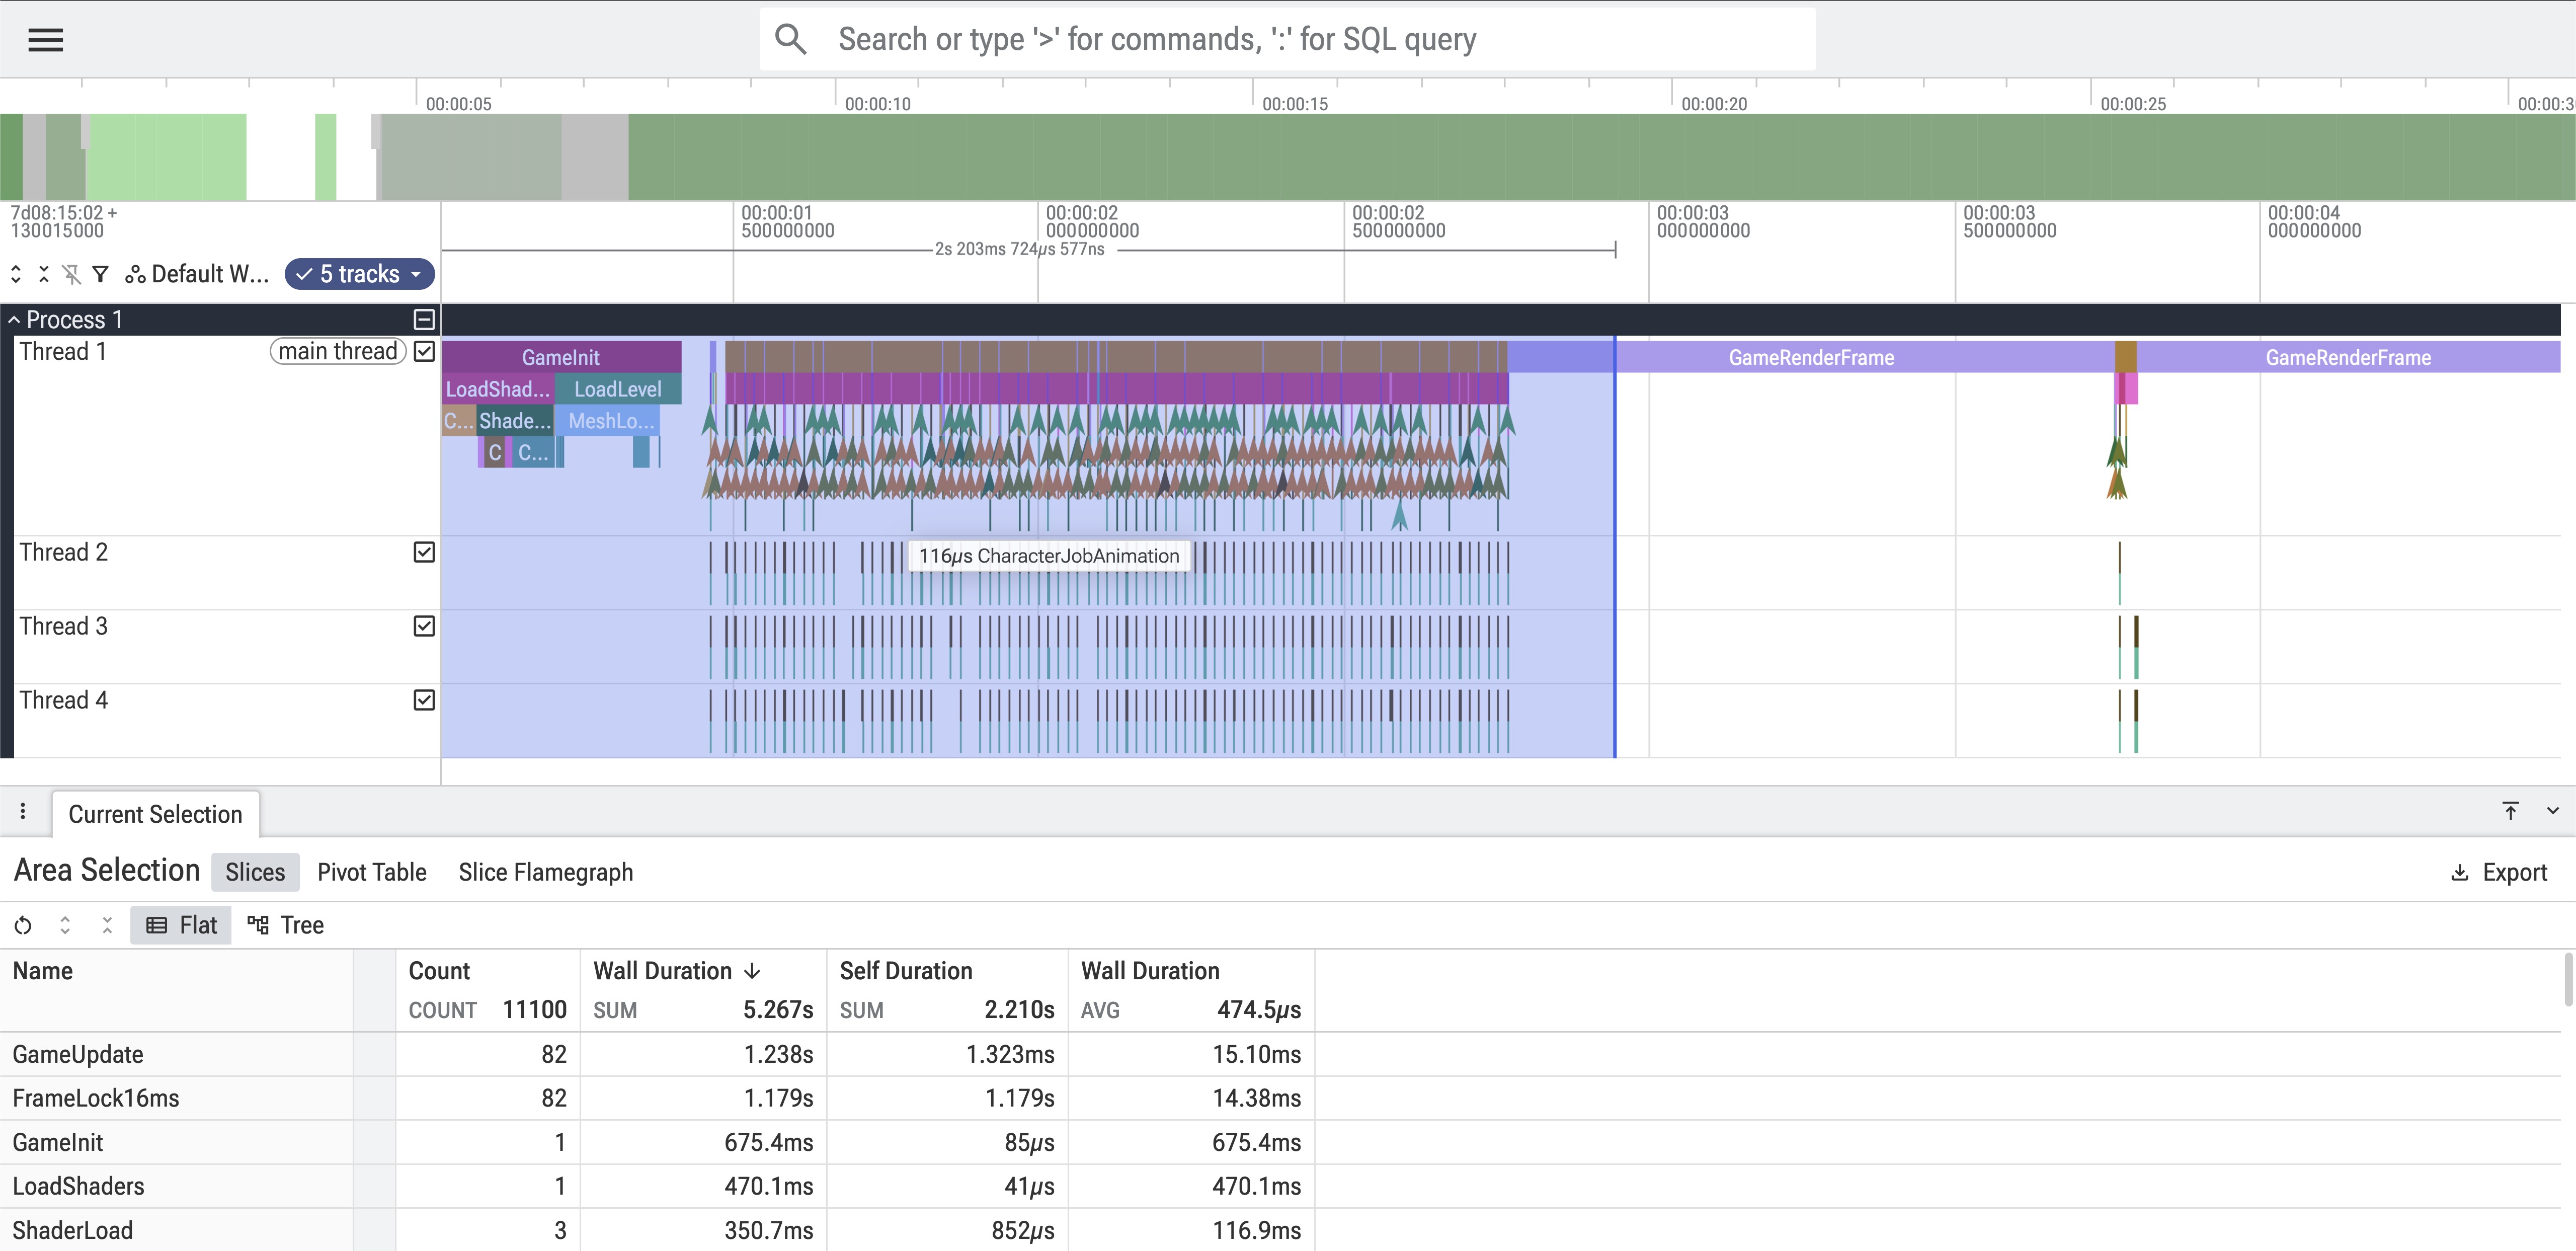Uncheck the Thread 1 track checkbox

(424, 352)
